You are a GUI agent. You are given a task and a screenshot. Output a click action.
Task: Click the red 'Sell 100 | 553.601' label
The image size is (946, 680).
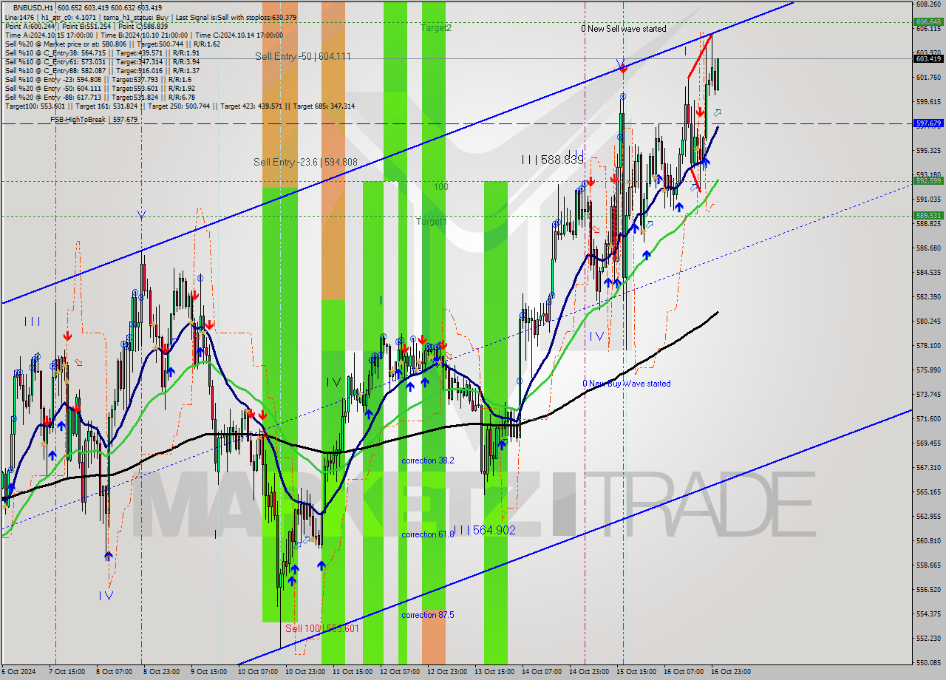coord(322,629)
